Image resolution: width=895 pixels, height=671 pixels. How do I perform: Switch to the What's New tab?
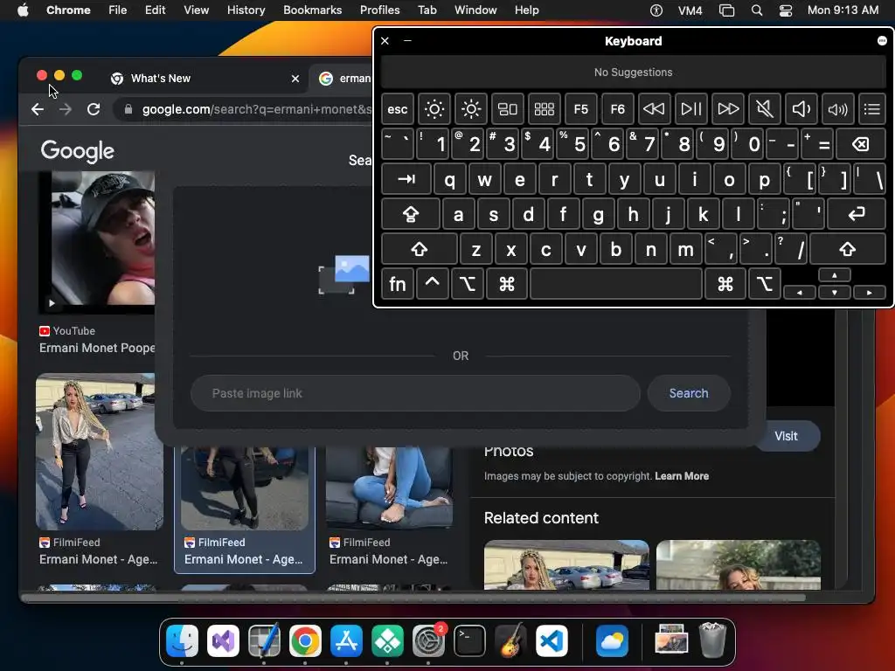point(161,78)
